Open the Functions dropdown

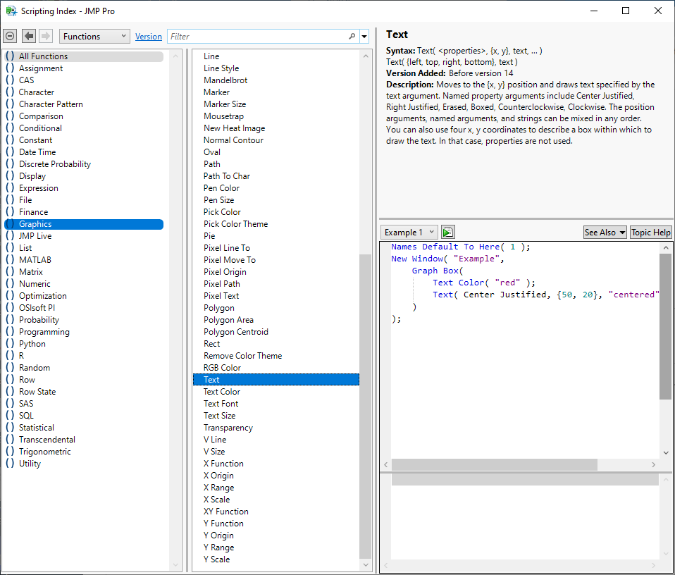[x=94, y=35]
